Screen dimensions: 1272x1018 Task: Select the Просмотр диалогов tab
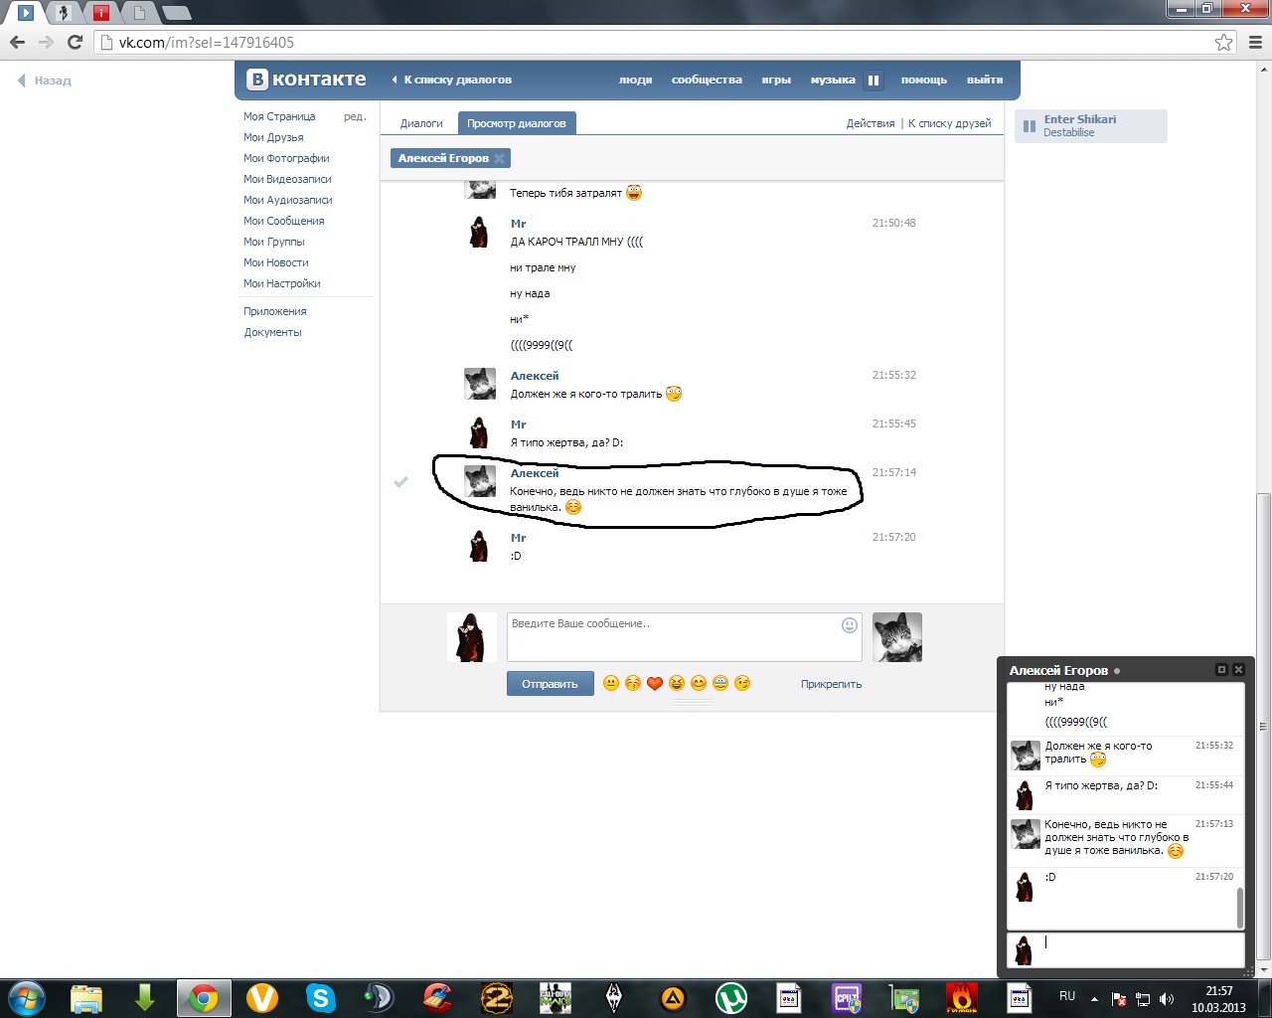[517, 123]
